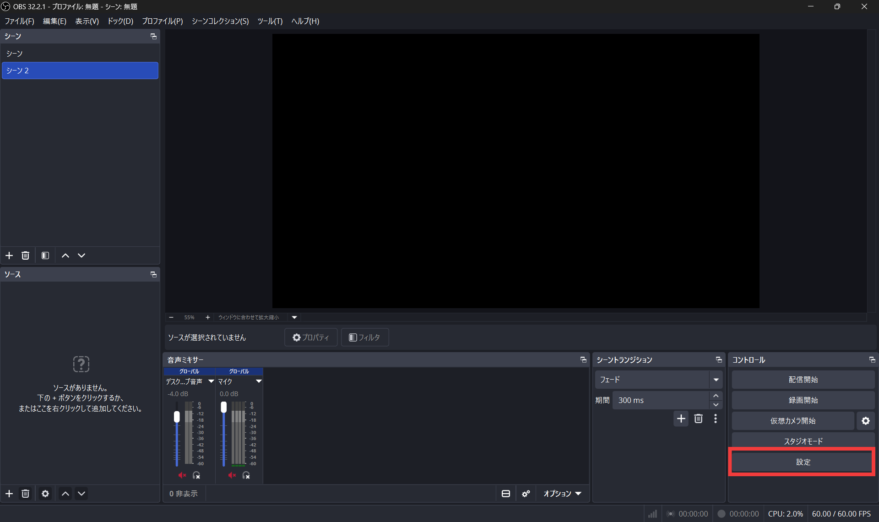Click 期間 300 ms input field

point(661,400)
